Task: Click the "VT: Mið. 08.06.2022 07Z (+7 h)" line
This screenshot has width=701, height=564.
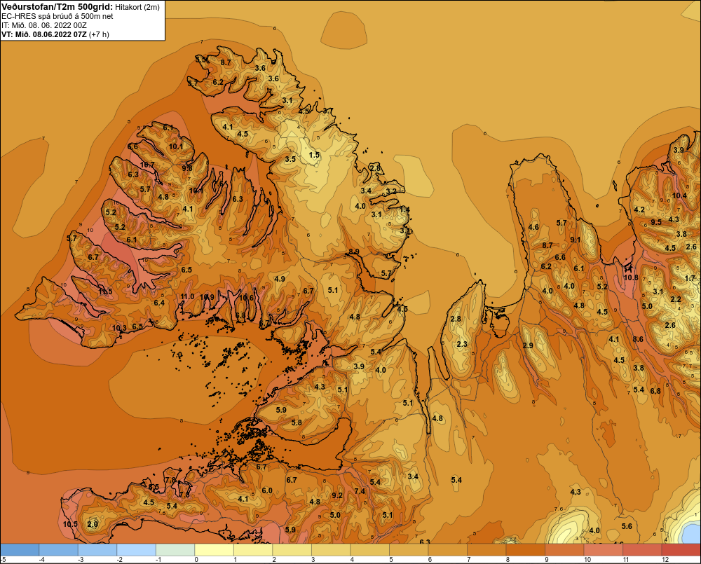Action: pyautogui.click(x=55, y=34)
